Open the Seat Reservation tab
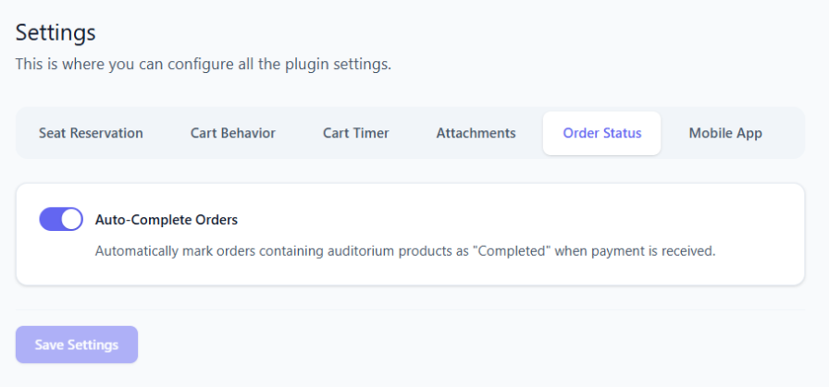 pyautogui.click(x=91, y=133)
